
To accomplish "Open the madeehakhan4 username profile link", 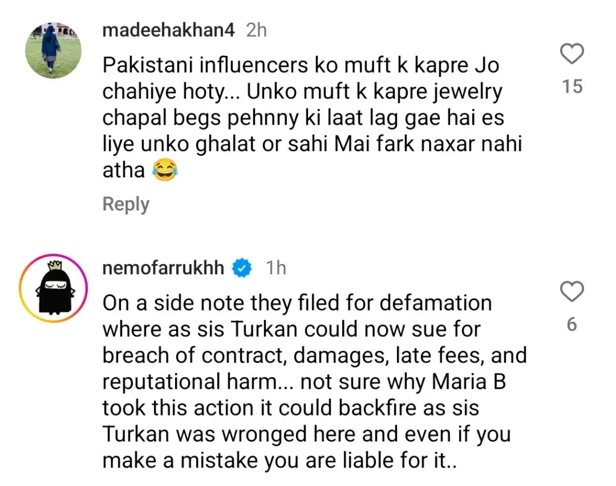I will pyautogui.click(x=168, y=30).
